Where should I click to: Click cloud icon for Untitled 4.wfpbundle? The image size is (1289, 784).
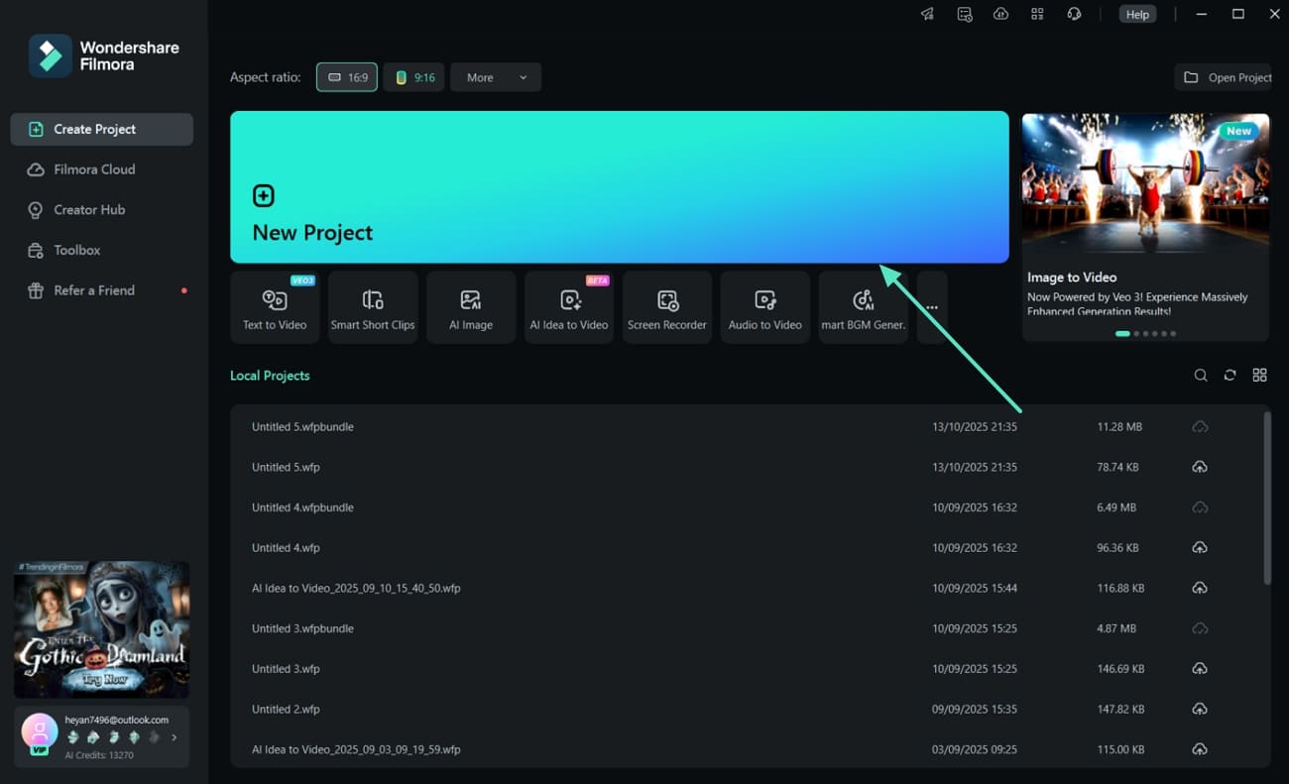click(x=1200, y=507)
